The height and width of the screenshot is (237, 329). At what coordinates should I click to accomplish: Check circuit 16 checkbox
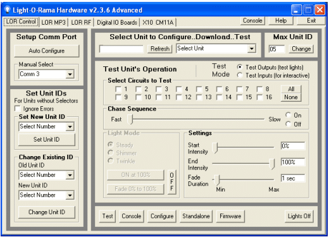coord(260,97)
